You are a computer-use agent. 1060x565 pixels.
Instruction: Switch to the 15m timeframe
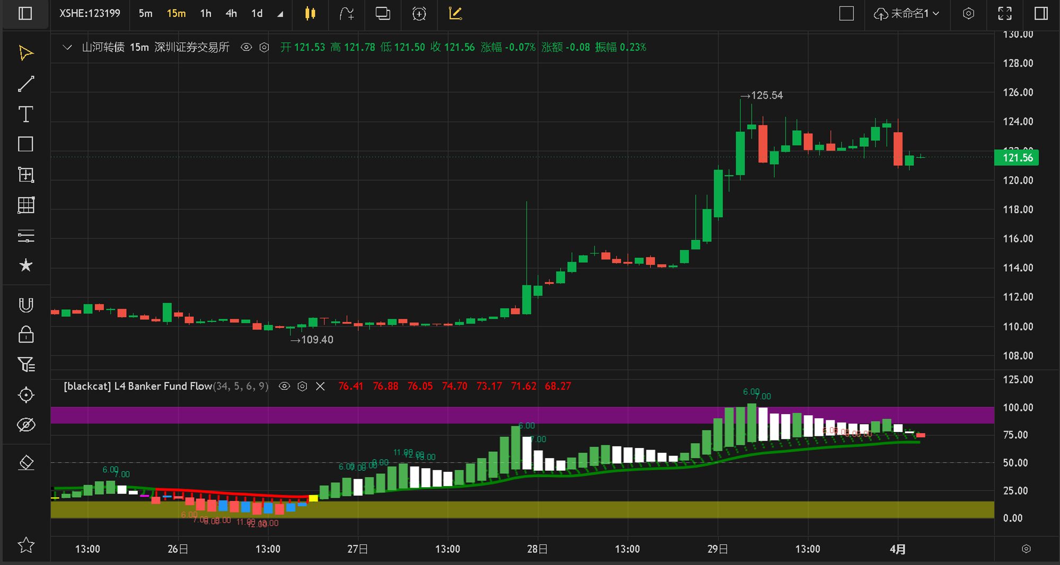point(176,13)
